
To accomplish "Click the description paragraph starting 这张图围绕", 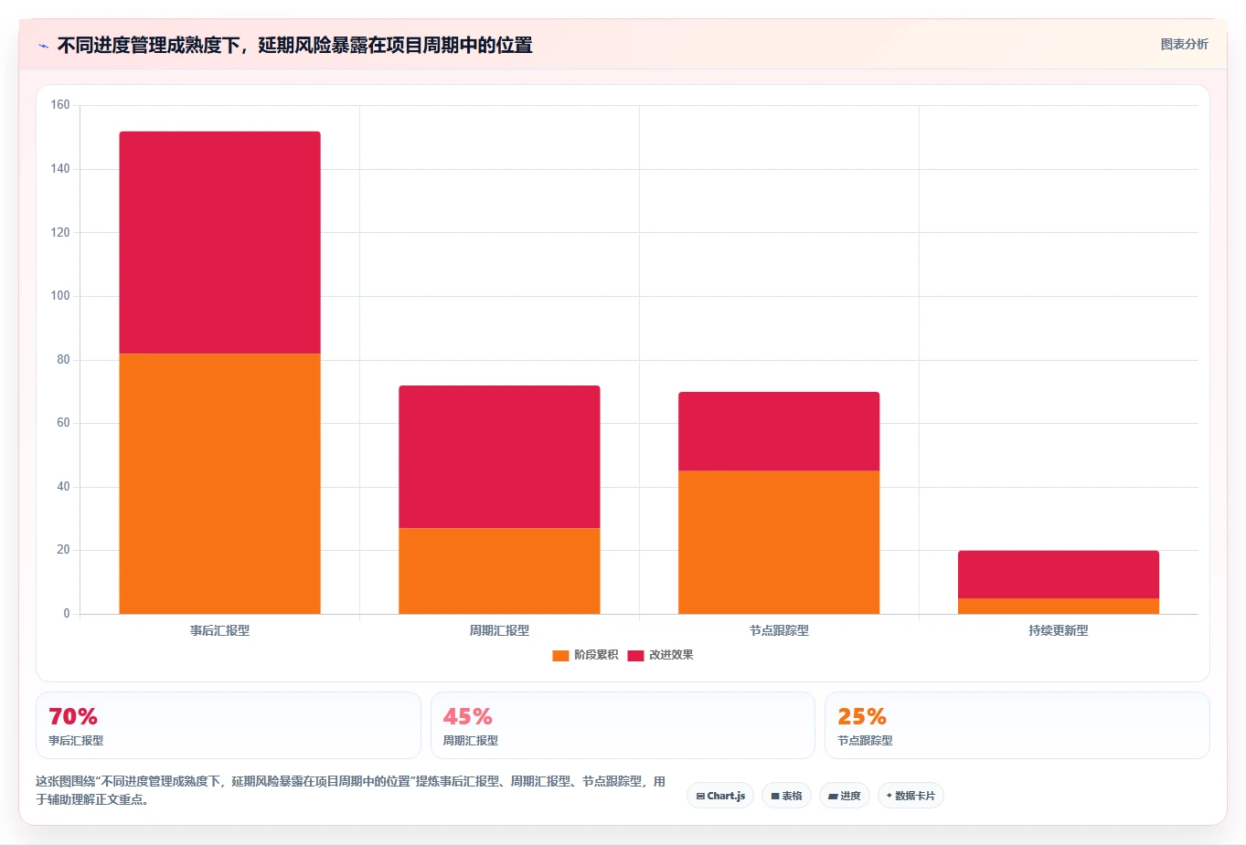I will point(351,790).
